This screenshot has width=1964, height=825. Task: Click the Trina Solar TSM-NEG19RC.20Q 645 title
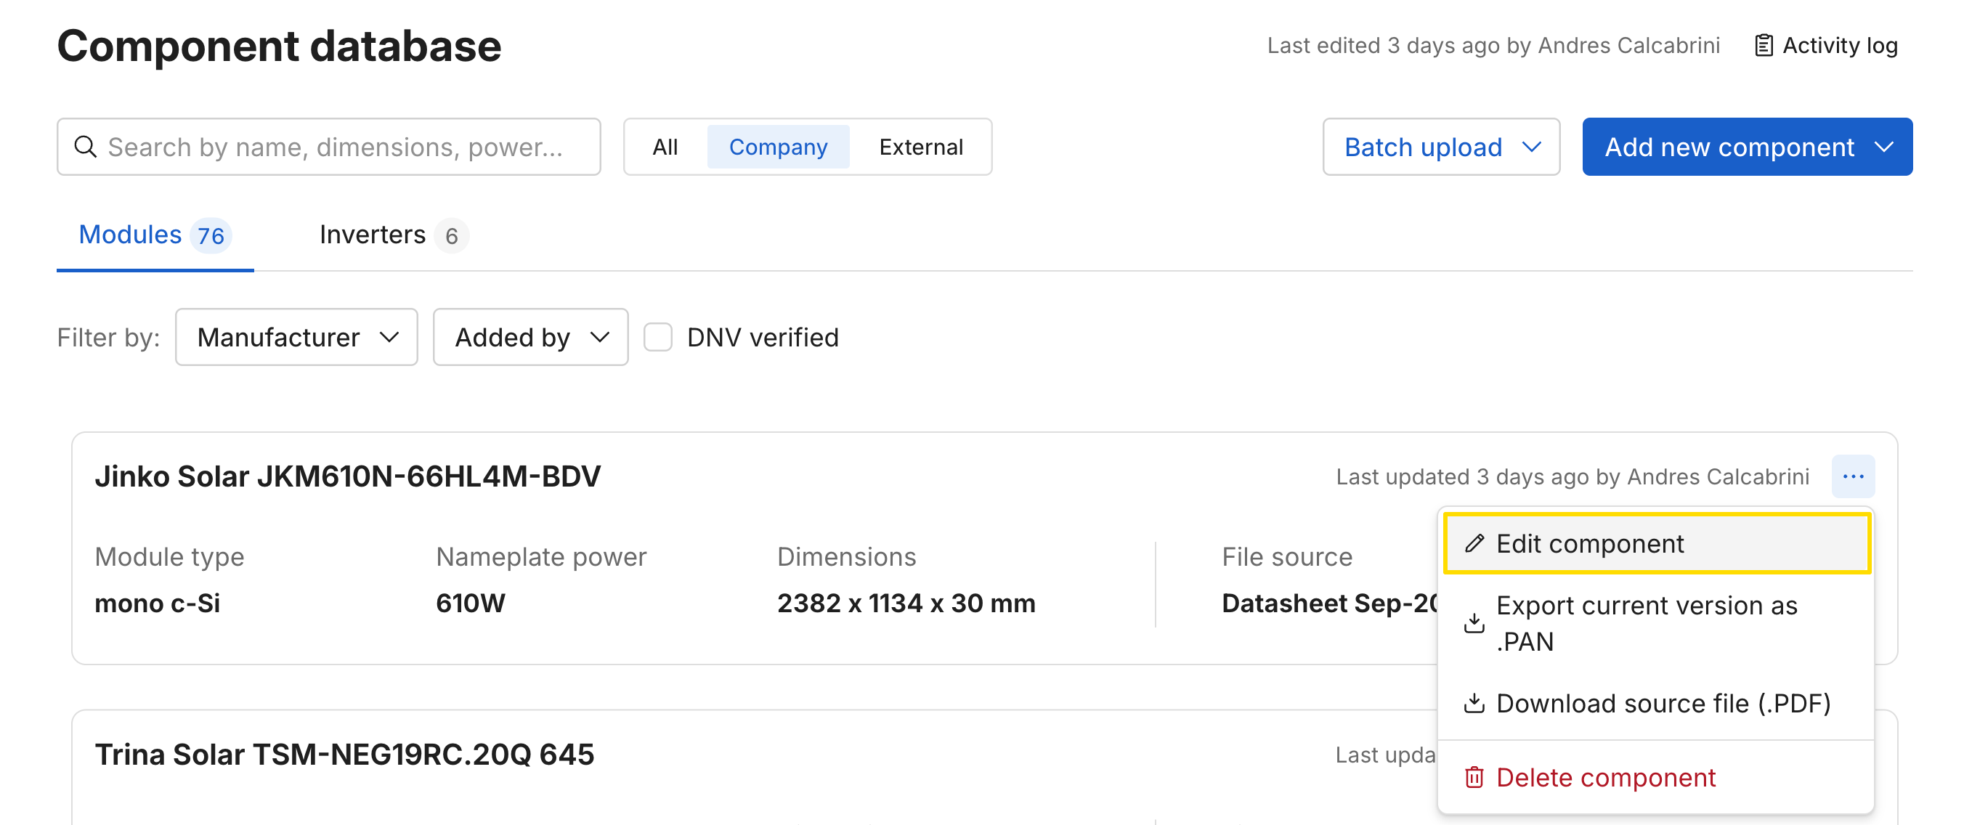click(344, 755)
